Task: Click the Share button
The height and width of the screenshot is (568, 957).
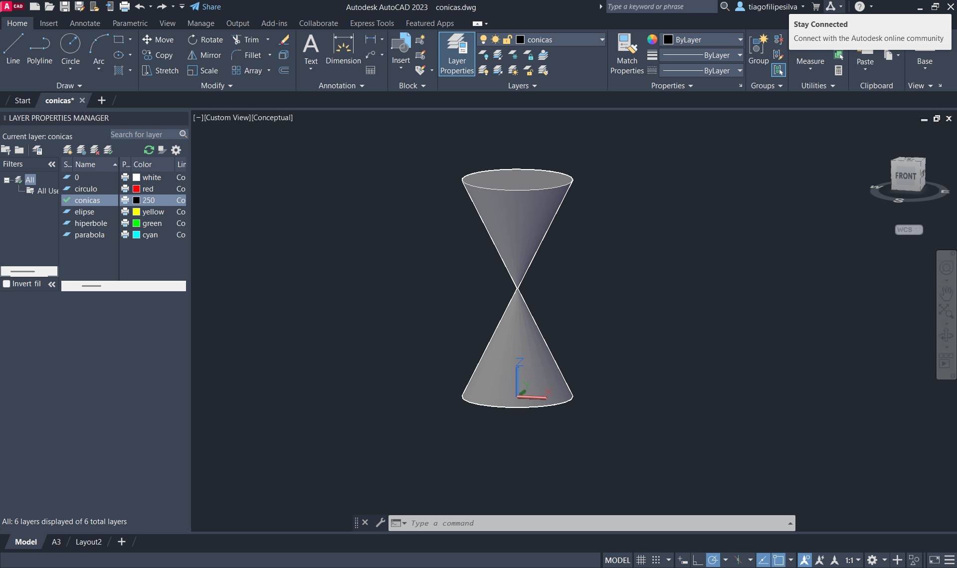Action: pos(205,7)
